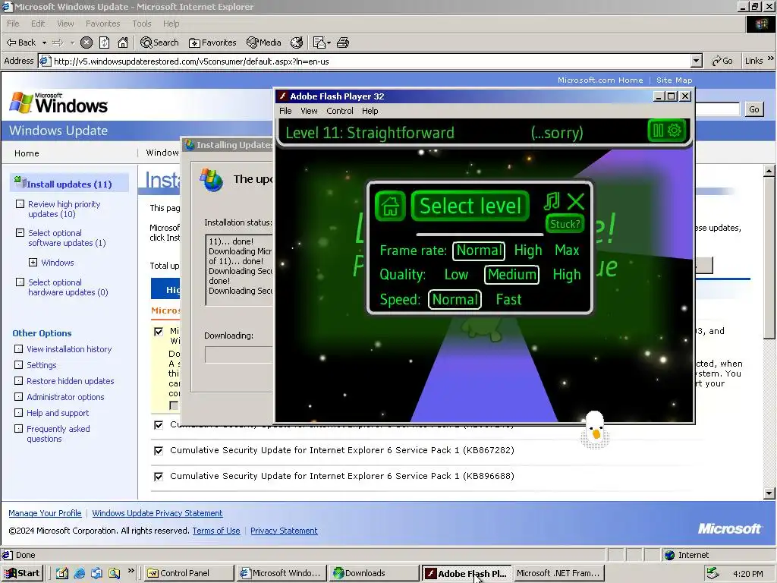777x583 pixels.
Task: Click the Print icon in IE toolbar
Action: coord(343,43)
